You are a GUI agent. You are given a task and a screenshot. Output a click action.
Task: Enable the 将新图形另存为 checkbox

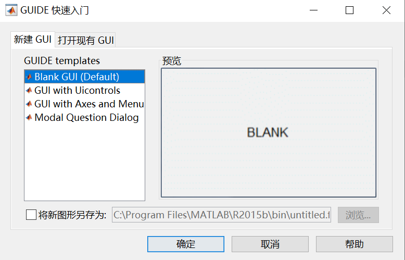coord(31,215)
